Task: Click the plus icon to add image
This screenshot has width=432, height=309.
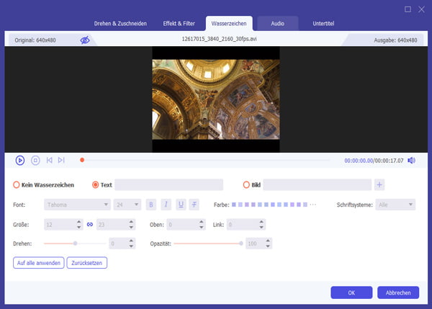Action: click(379, 185)
